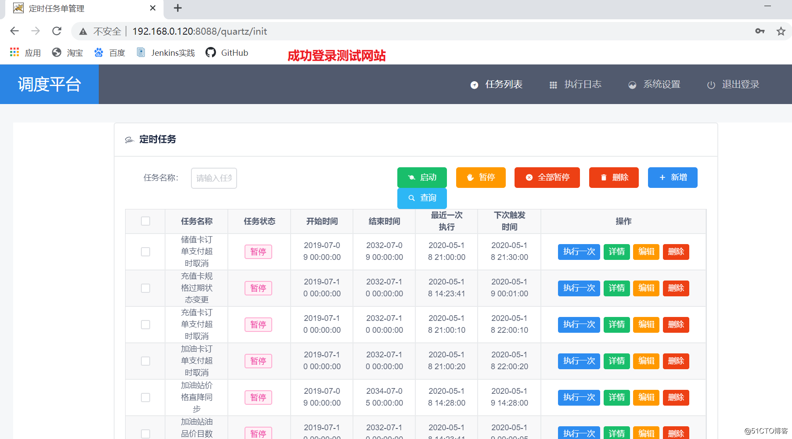Open the saved password key icon
The width and height of the screenshot is (792, 439).
760,31
